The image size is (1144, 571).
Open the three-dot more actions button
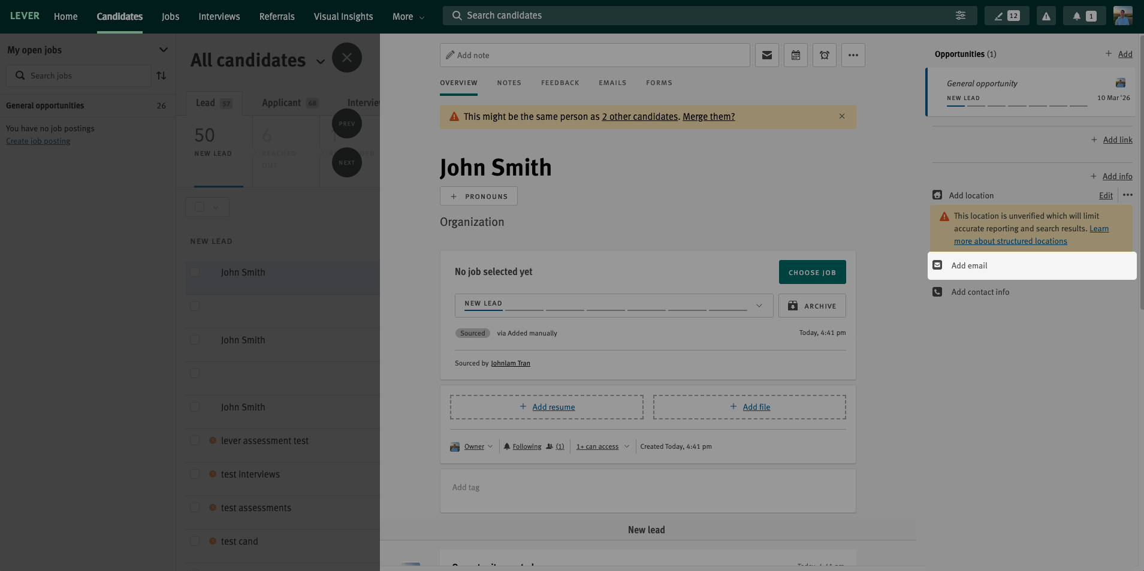point(853,55)
